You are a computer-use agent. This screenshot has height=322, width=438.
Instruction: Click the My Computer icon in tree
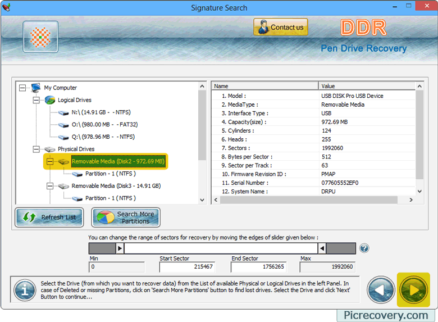[36, 88]
